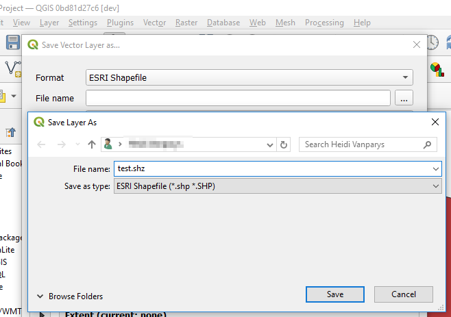
Task: Refresh the folder location
Action: 284,144
